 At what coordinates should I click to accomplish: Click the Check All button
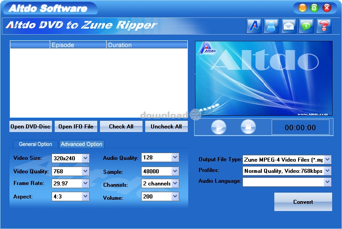coord(121,127)
